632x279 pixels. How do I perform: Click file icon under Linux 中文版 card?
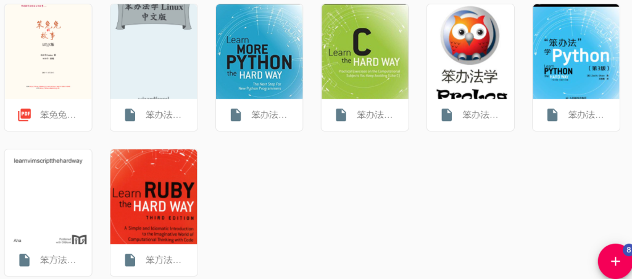[130, 115]
